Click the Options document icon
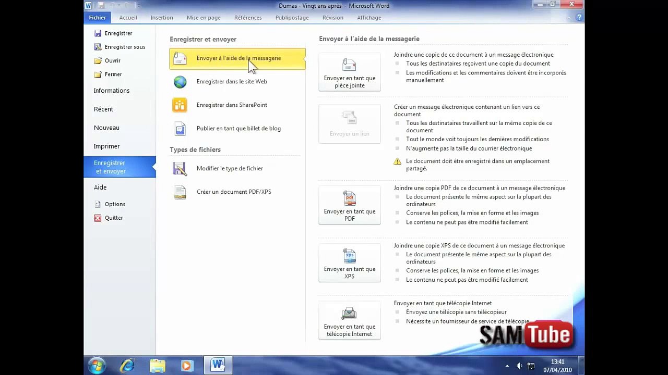The width and height of the screenshot is (668, 375). coord(98,204)
